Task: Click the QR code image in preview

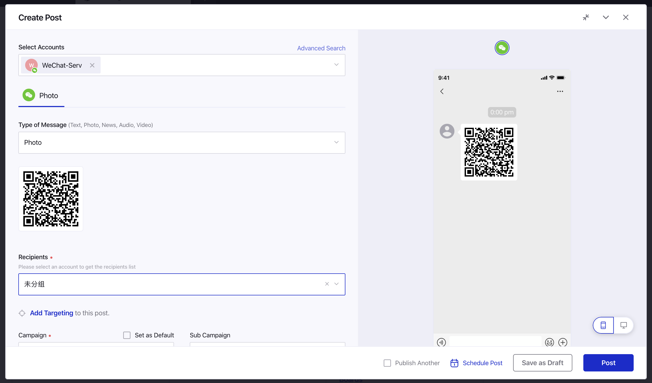Action: tap(489, 152)
